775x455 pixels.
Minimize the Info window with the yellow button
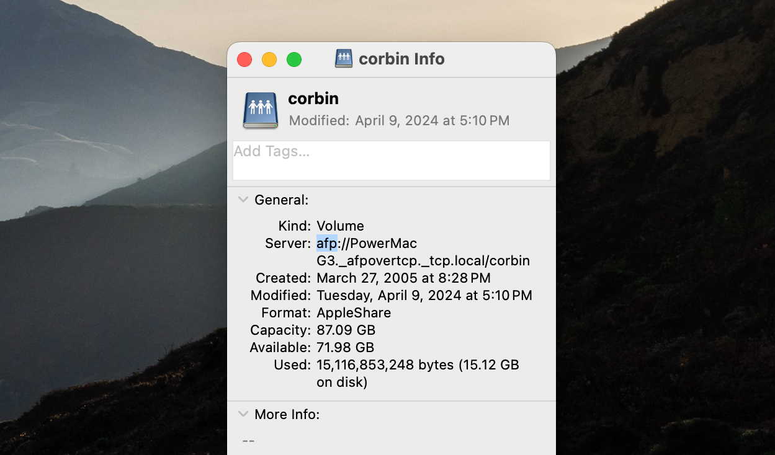click(x=269, y=60)
